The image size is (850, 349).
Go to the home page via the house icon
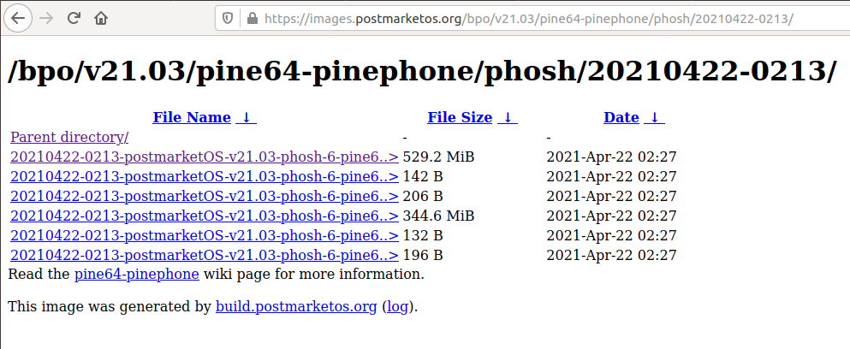pos(100,18)
